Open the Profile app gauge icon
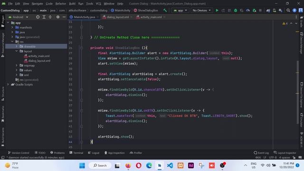The image size is (304, 171). pos(248,10)
